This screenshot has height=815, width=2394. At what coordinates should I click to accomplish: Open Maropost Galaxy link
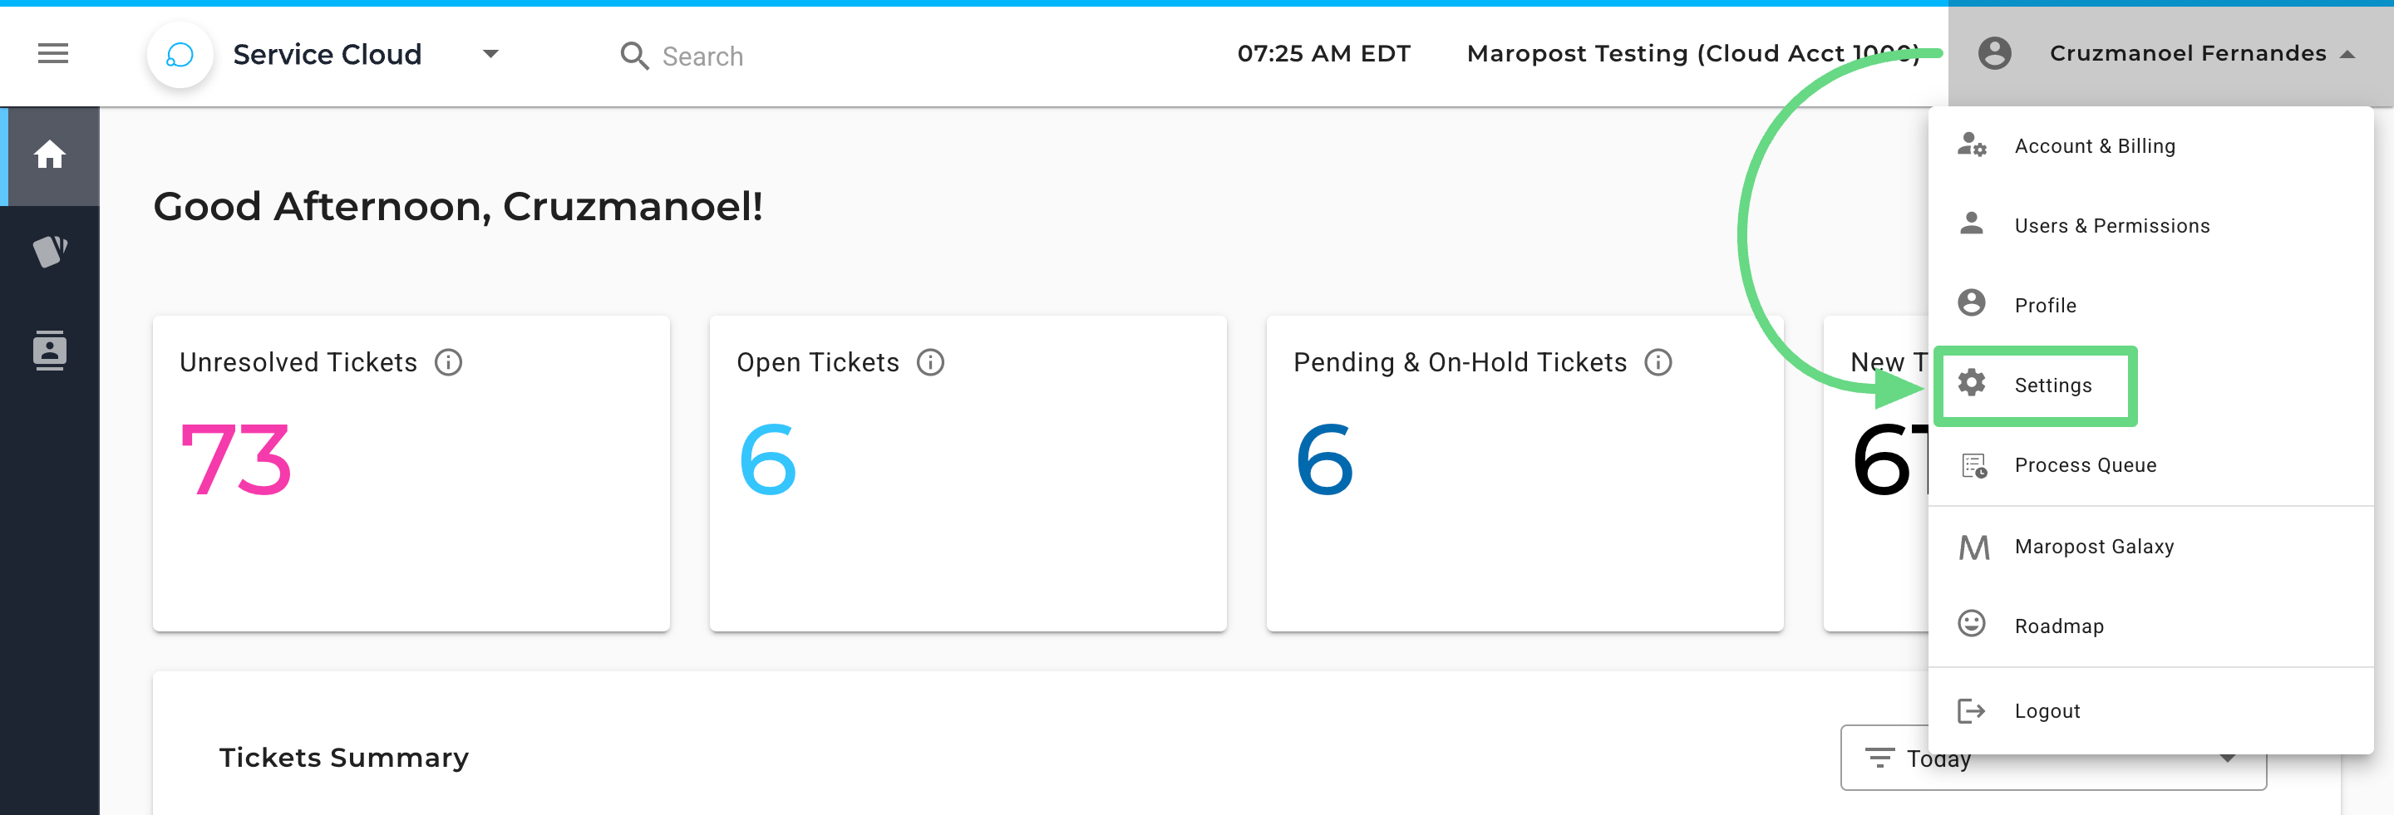(x=2093, y=547)
